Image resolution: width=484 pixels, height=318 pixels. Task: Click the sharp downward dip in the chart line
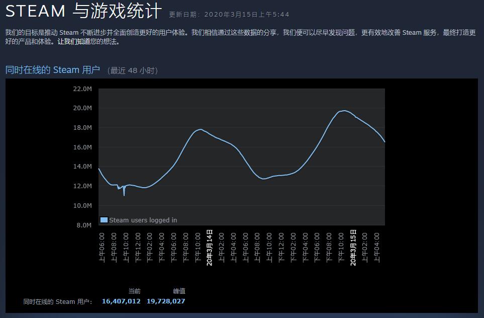pyautogui.click(x=124, y=195)
